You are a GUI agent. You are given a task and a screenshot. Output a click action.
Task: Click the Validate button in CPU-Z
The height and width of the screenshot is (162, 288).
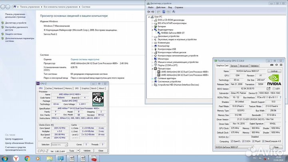coord(87,151)
